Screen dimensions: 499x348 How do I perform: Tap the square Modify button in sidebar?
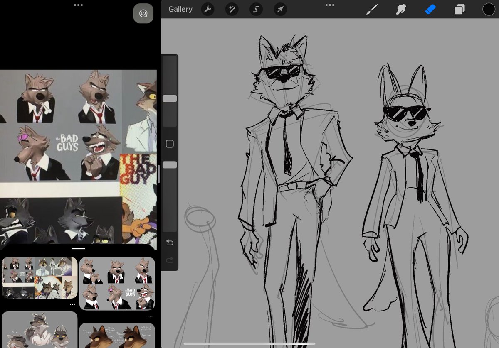(169, 144)
